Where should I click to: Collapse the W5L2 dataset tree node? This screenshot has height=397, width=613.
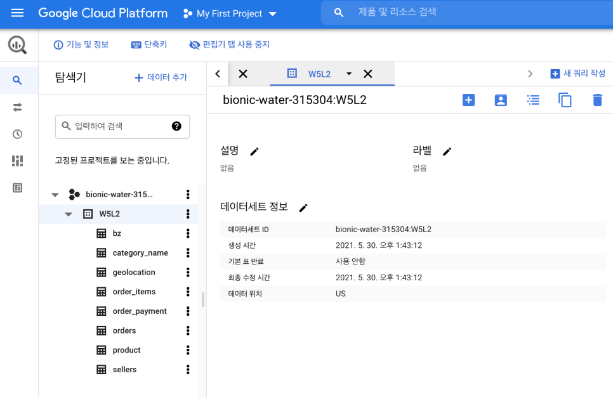click(69, 214)
